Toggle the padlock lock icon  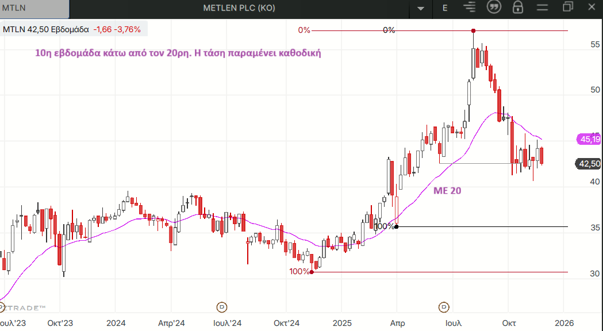(x=517, y=7)
